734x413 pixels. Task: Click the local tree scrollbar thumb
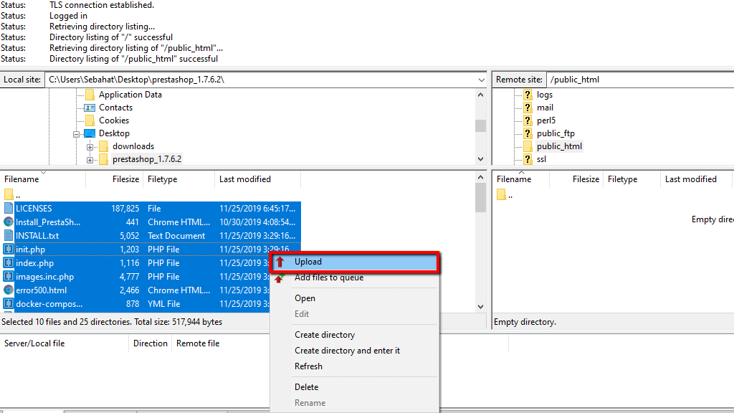pos(480,126)
